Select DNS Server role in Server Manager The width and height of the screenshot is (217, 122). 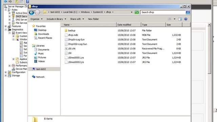(x=21, y=20)
